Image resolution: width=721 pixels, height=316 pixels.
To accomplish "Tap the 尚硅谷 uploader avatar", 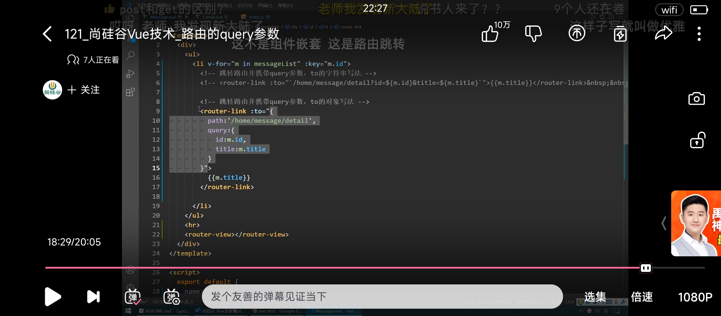I will coord(52,90).
